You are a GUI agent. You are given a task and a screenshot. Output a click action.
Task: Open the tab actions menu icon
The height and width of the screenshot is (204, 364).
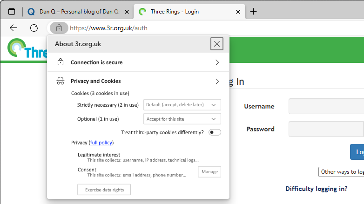pyautogui.click(x=12, y=12)
